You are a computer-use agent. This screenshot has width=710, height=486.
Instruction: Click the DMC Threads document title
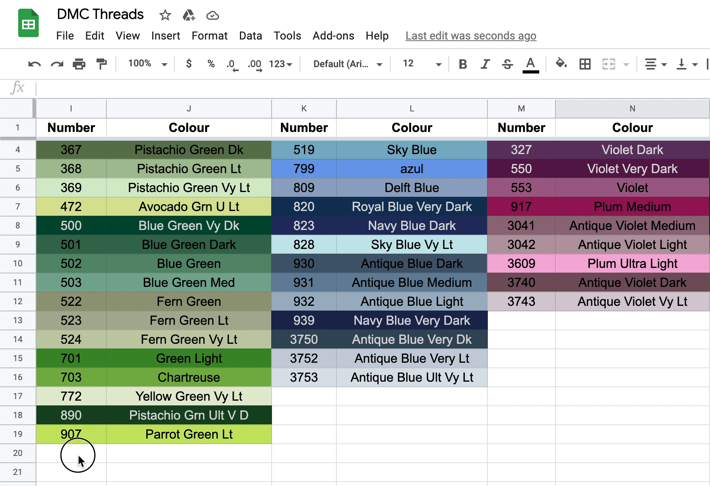pos(100,14)
